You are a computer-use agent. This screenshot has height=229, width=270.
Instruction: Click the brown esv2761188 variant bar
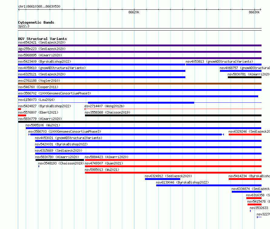[x=140, y=84]
